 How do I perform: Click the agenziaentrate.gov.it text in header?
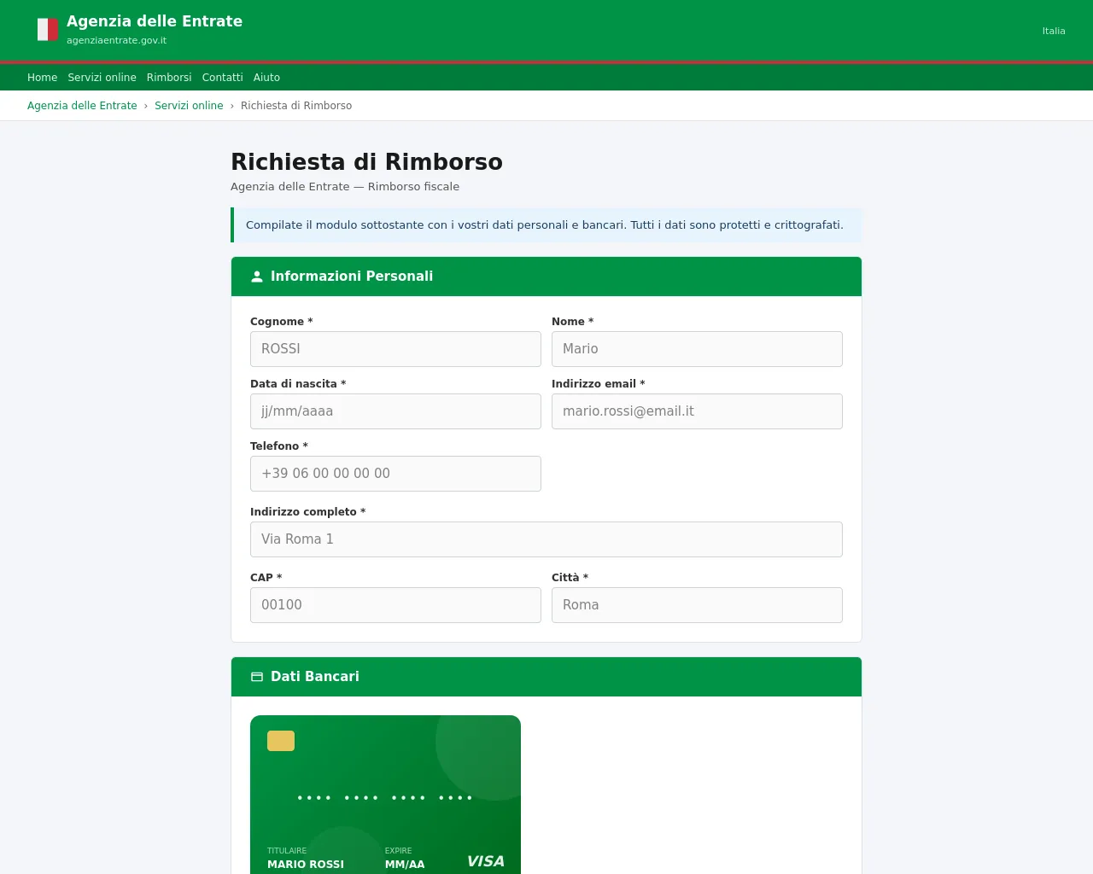click(117, 40)
